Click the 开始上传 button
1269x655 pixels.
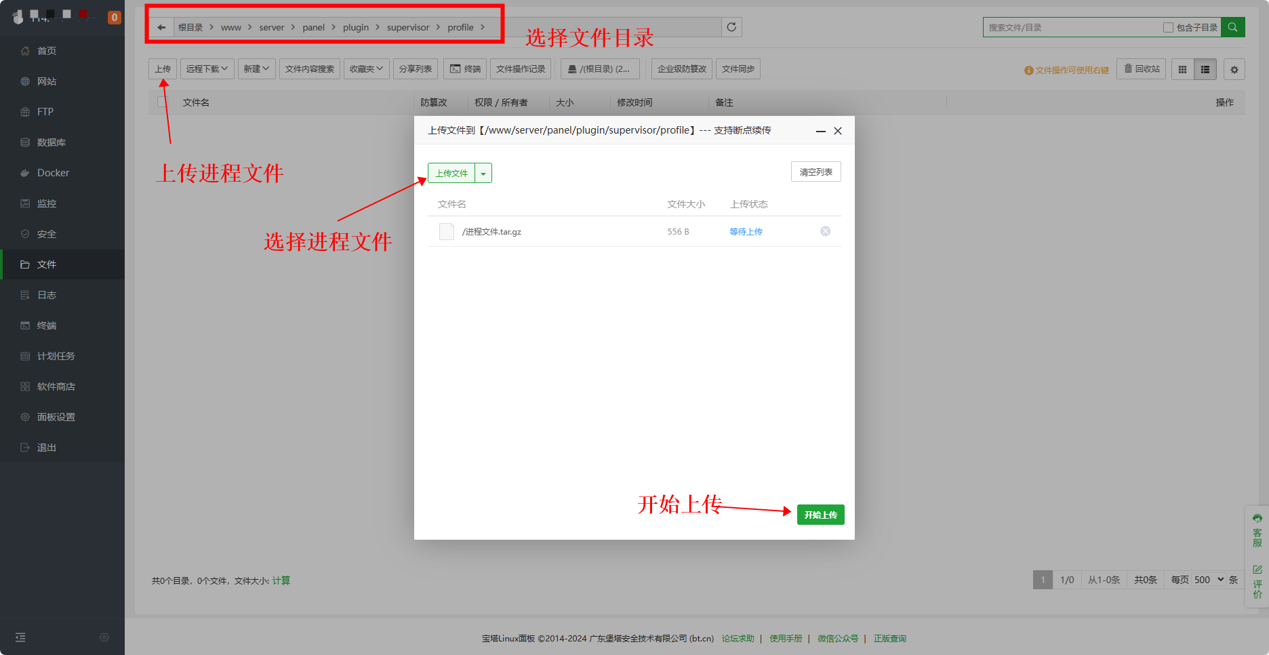pyautogui.click(x=820, y=515)
